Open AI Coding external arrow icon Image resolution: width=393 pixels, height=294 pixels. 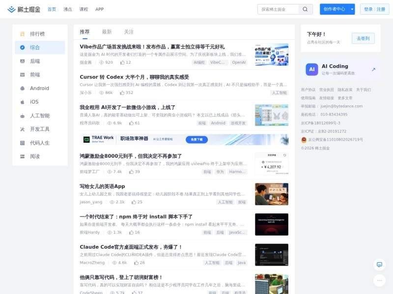pos(373,69)
